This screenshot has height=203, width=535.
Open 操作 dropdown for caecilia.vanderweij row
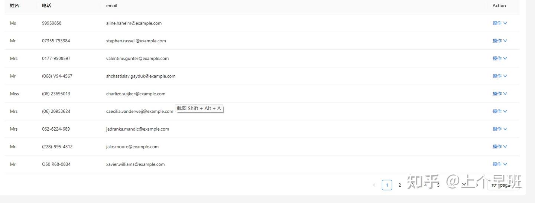tap(499, 111)
